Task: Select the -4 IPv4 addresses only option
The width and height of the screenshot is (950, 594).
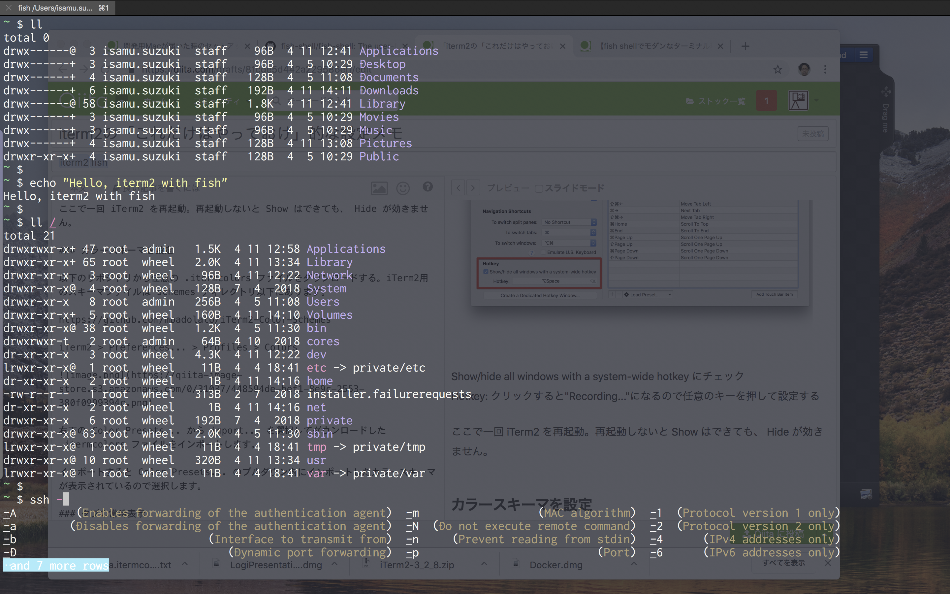Action: 656,539
